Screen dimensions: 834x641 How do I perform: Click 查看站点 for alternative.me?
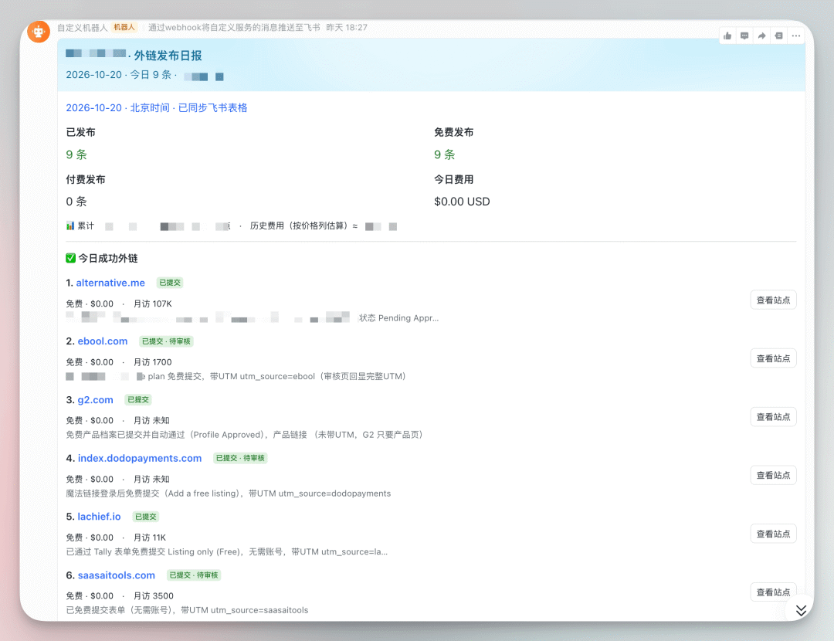click(773, 300)
